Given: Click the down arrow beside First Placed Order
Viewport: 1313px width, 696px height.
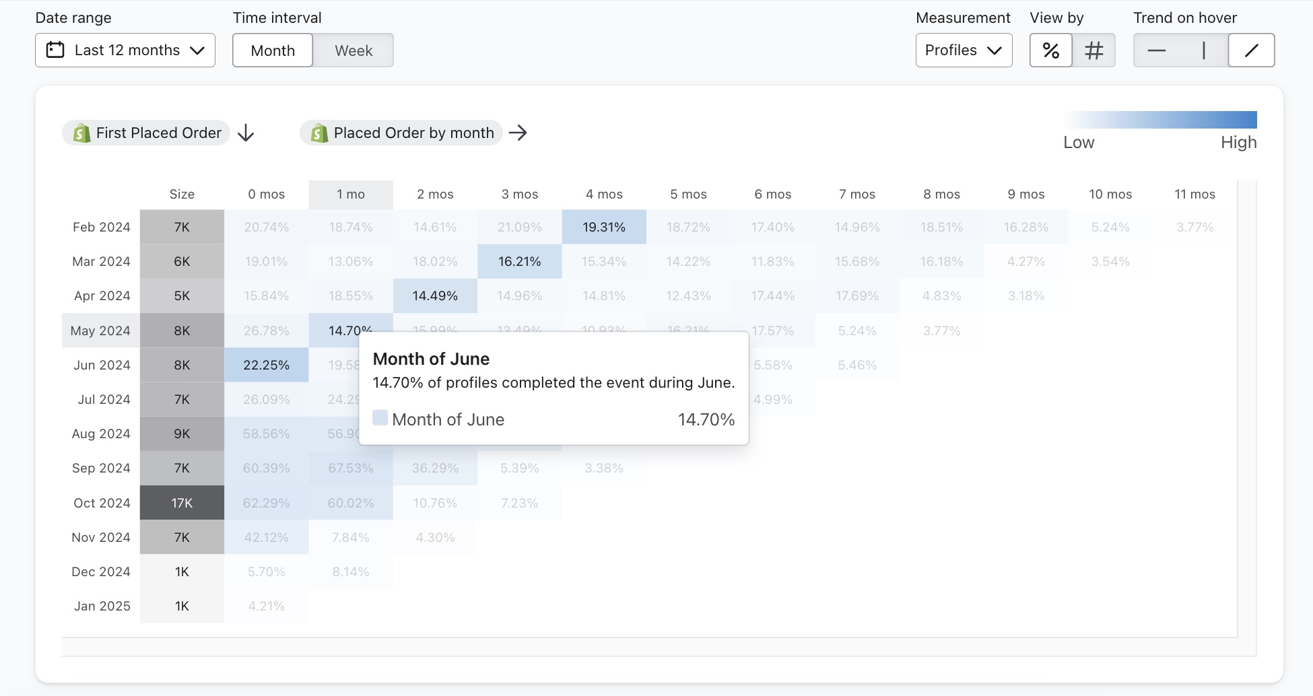Looking at the screenshot, I should tap(246, 133).
